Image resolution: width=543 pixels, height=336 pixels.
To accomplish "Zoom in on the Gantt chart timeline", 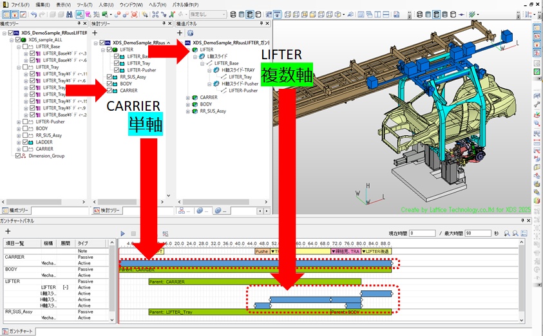I will click(508, 233).
